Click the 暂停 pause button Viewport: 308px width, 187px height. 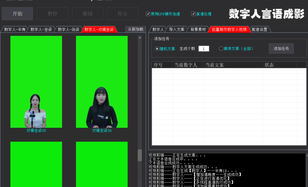[x=52, y=14]
